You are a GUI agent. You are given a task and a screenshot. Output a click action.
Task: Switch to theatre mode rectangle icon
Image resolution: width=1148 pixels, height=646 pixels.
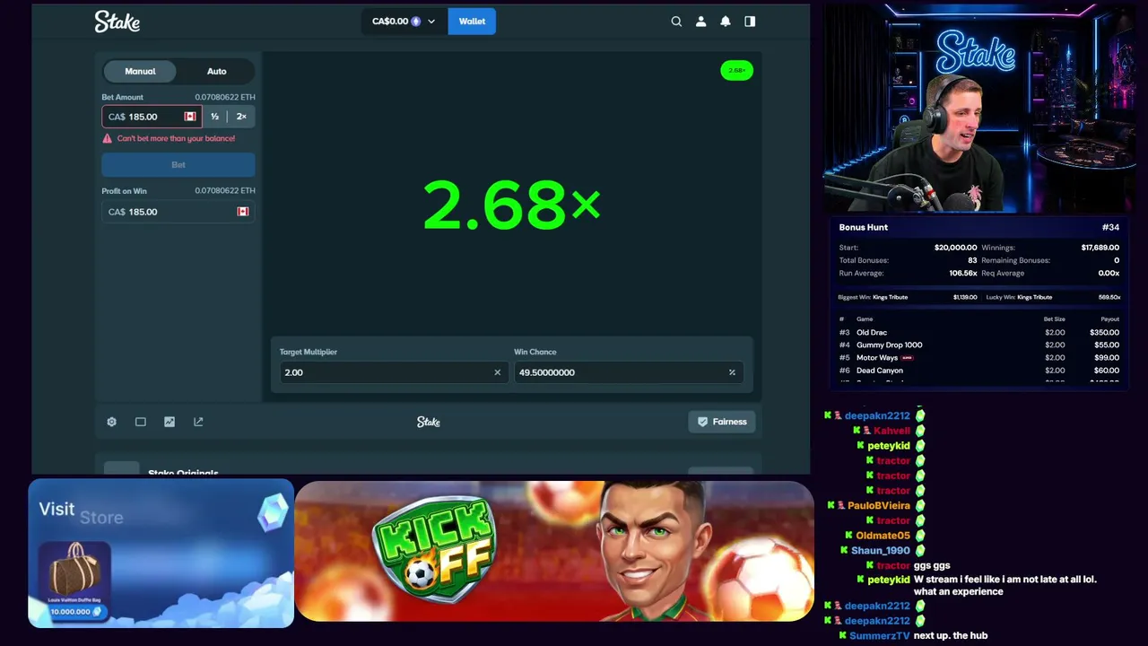pos(141,422)
